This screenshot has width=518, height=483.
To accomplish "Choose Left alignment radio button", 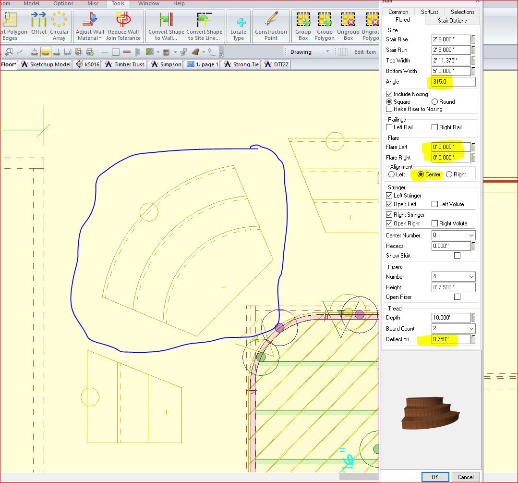I will point(392,174).
